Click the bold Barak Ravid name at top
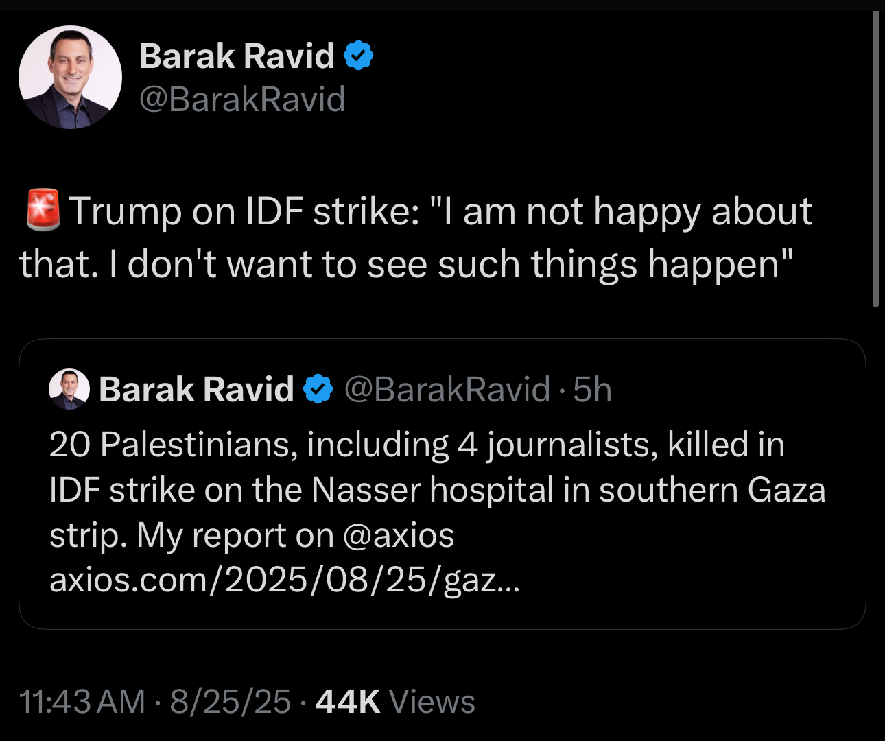 pos(237,56)
